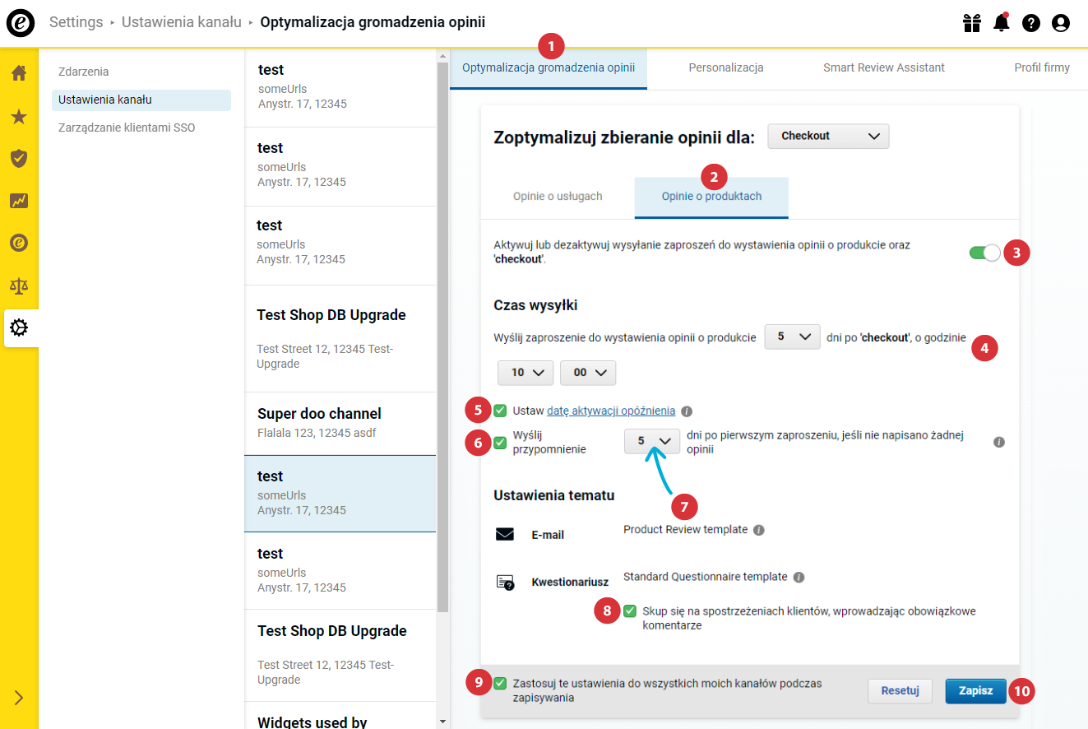Toggle the mandatory comments checkbox
The height and width of the screenshot is (729, 1088).
(x=630, y=611)
